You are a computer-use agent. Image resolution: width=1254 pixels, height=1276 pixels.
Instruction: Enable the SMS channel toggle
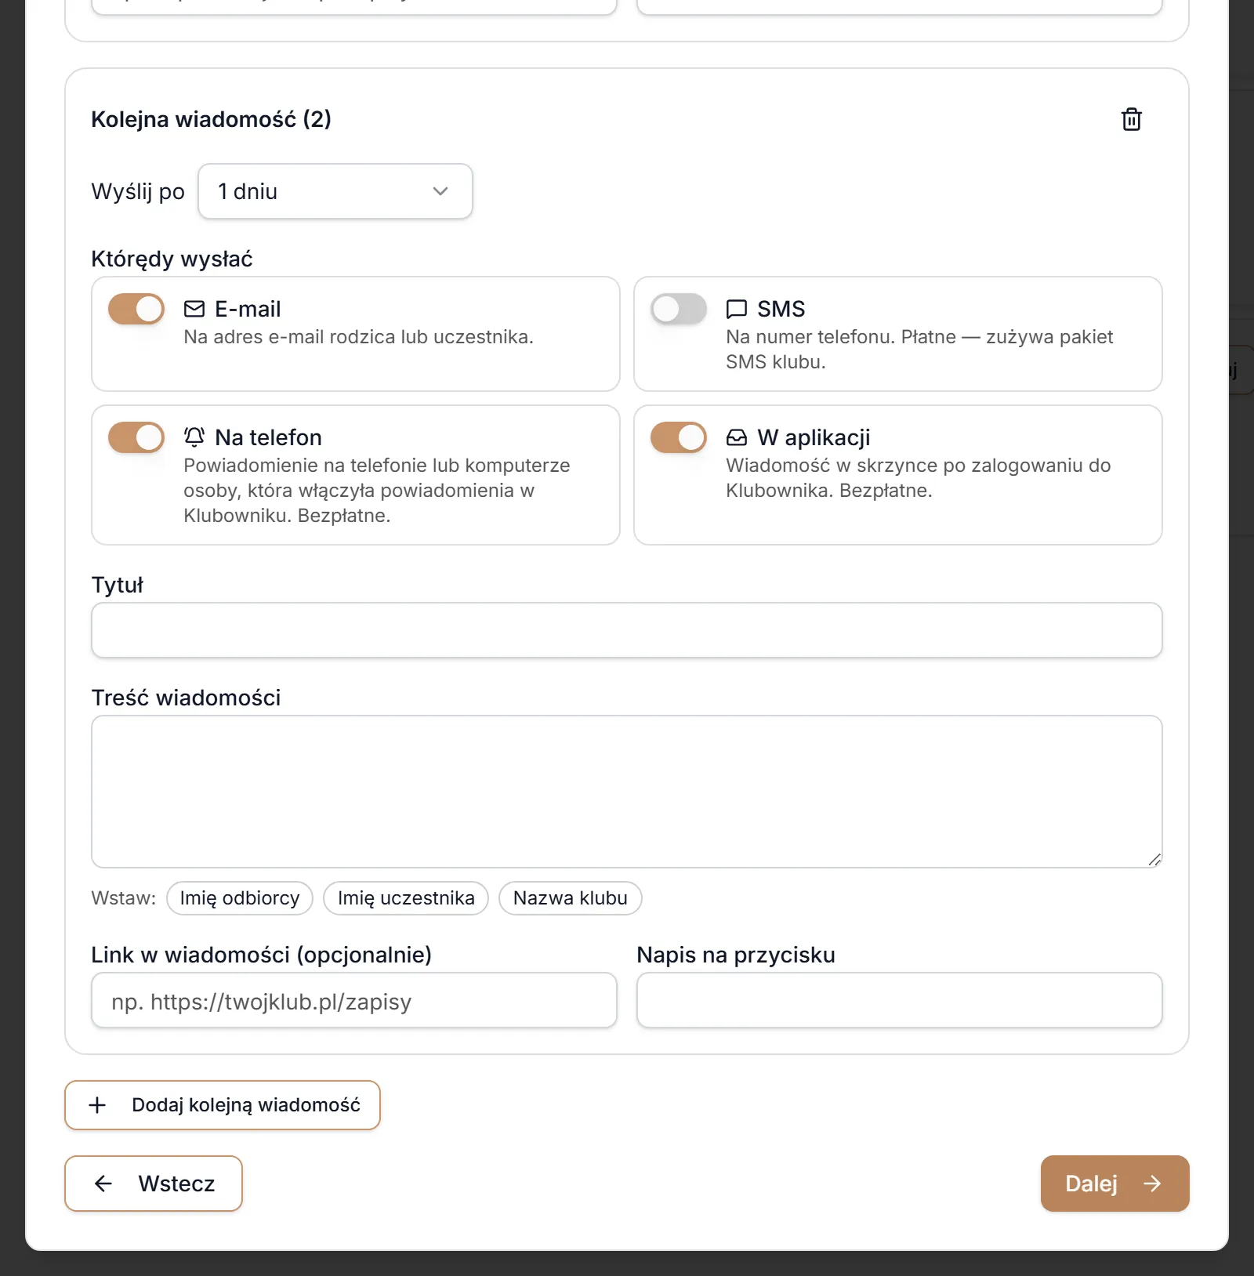(679, 309)
